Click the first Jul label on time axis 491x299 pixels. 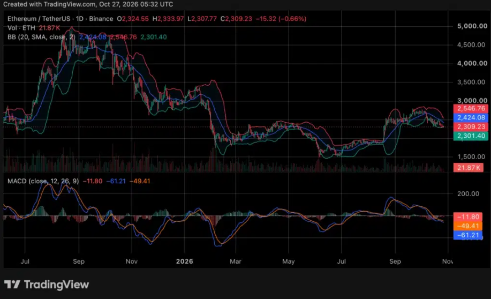(x=25, y=261)
